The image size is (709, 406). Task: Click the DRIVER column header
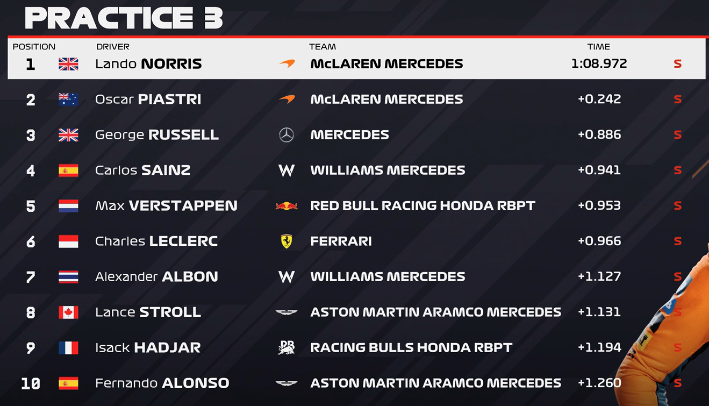113,47
